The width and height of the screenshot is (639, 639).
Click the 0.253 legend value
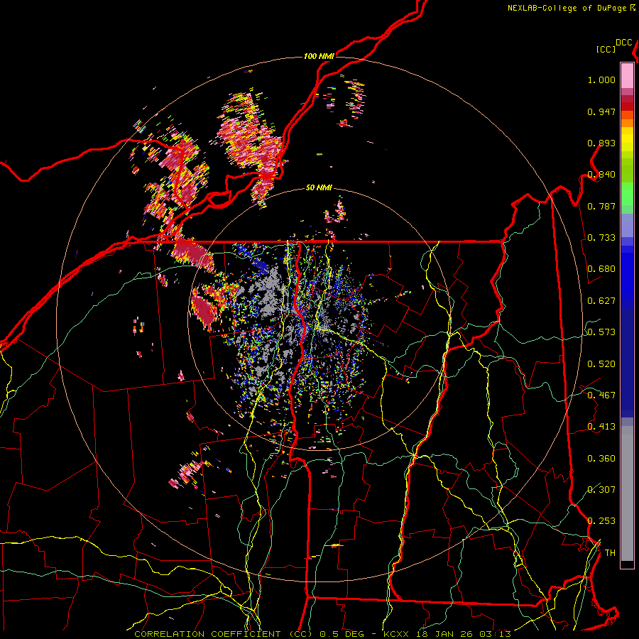coord(601,521)
